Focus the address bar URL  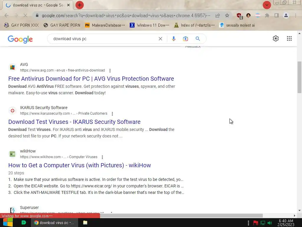(x=126, y=15)
